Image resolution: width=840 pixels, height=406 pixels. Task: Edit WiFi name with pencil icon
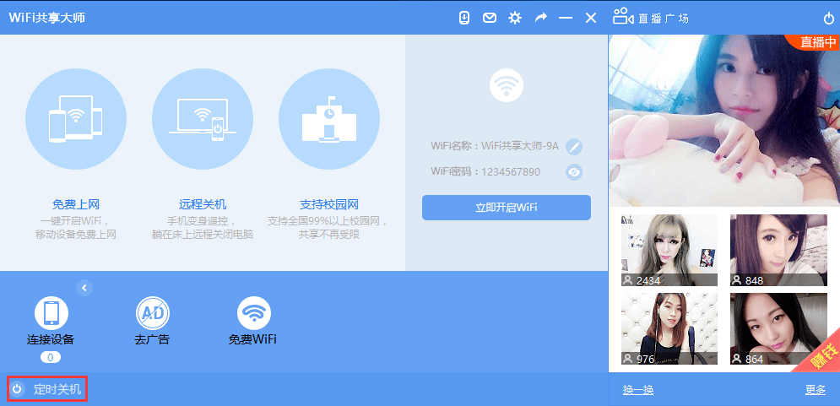(574, 146)
